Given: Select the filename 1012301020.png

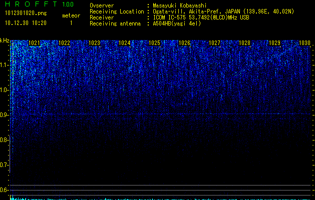Looking at the screenshot, I should 26,13.
